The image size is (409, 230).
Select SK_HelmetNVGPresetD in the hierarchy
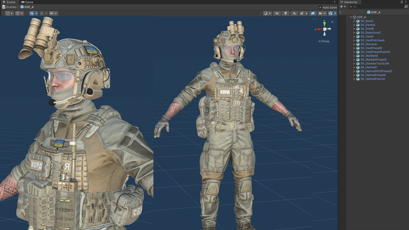pyautogui.click(x=376, y=71)
